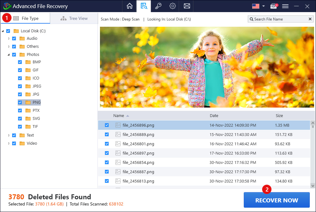Expand the Video folder
This screenshot has height=212, width=316.
coord(9,143)
